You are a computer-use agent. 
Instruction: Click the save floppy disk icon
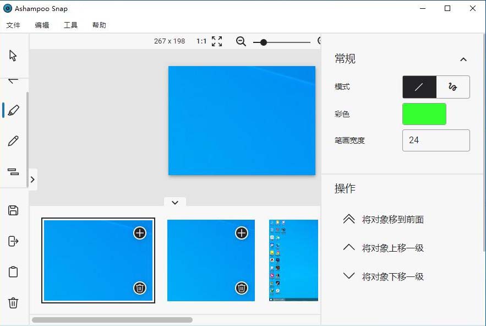[13, 210]
